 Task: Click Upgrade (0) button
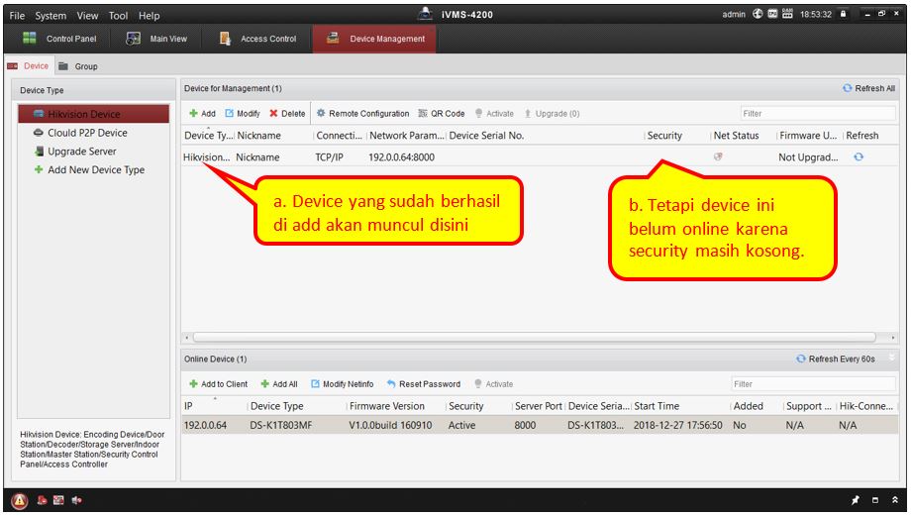(552, 114)
